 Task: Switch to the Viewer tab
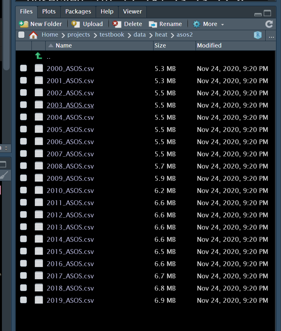pyautogui.click(x=132, y=12)
